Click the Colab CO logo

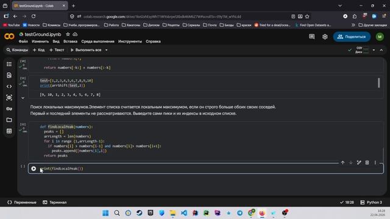(9, 36)
